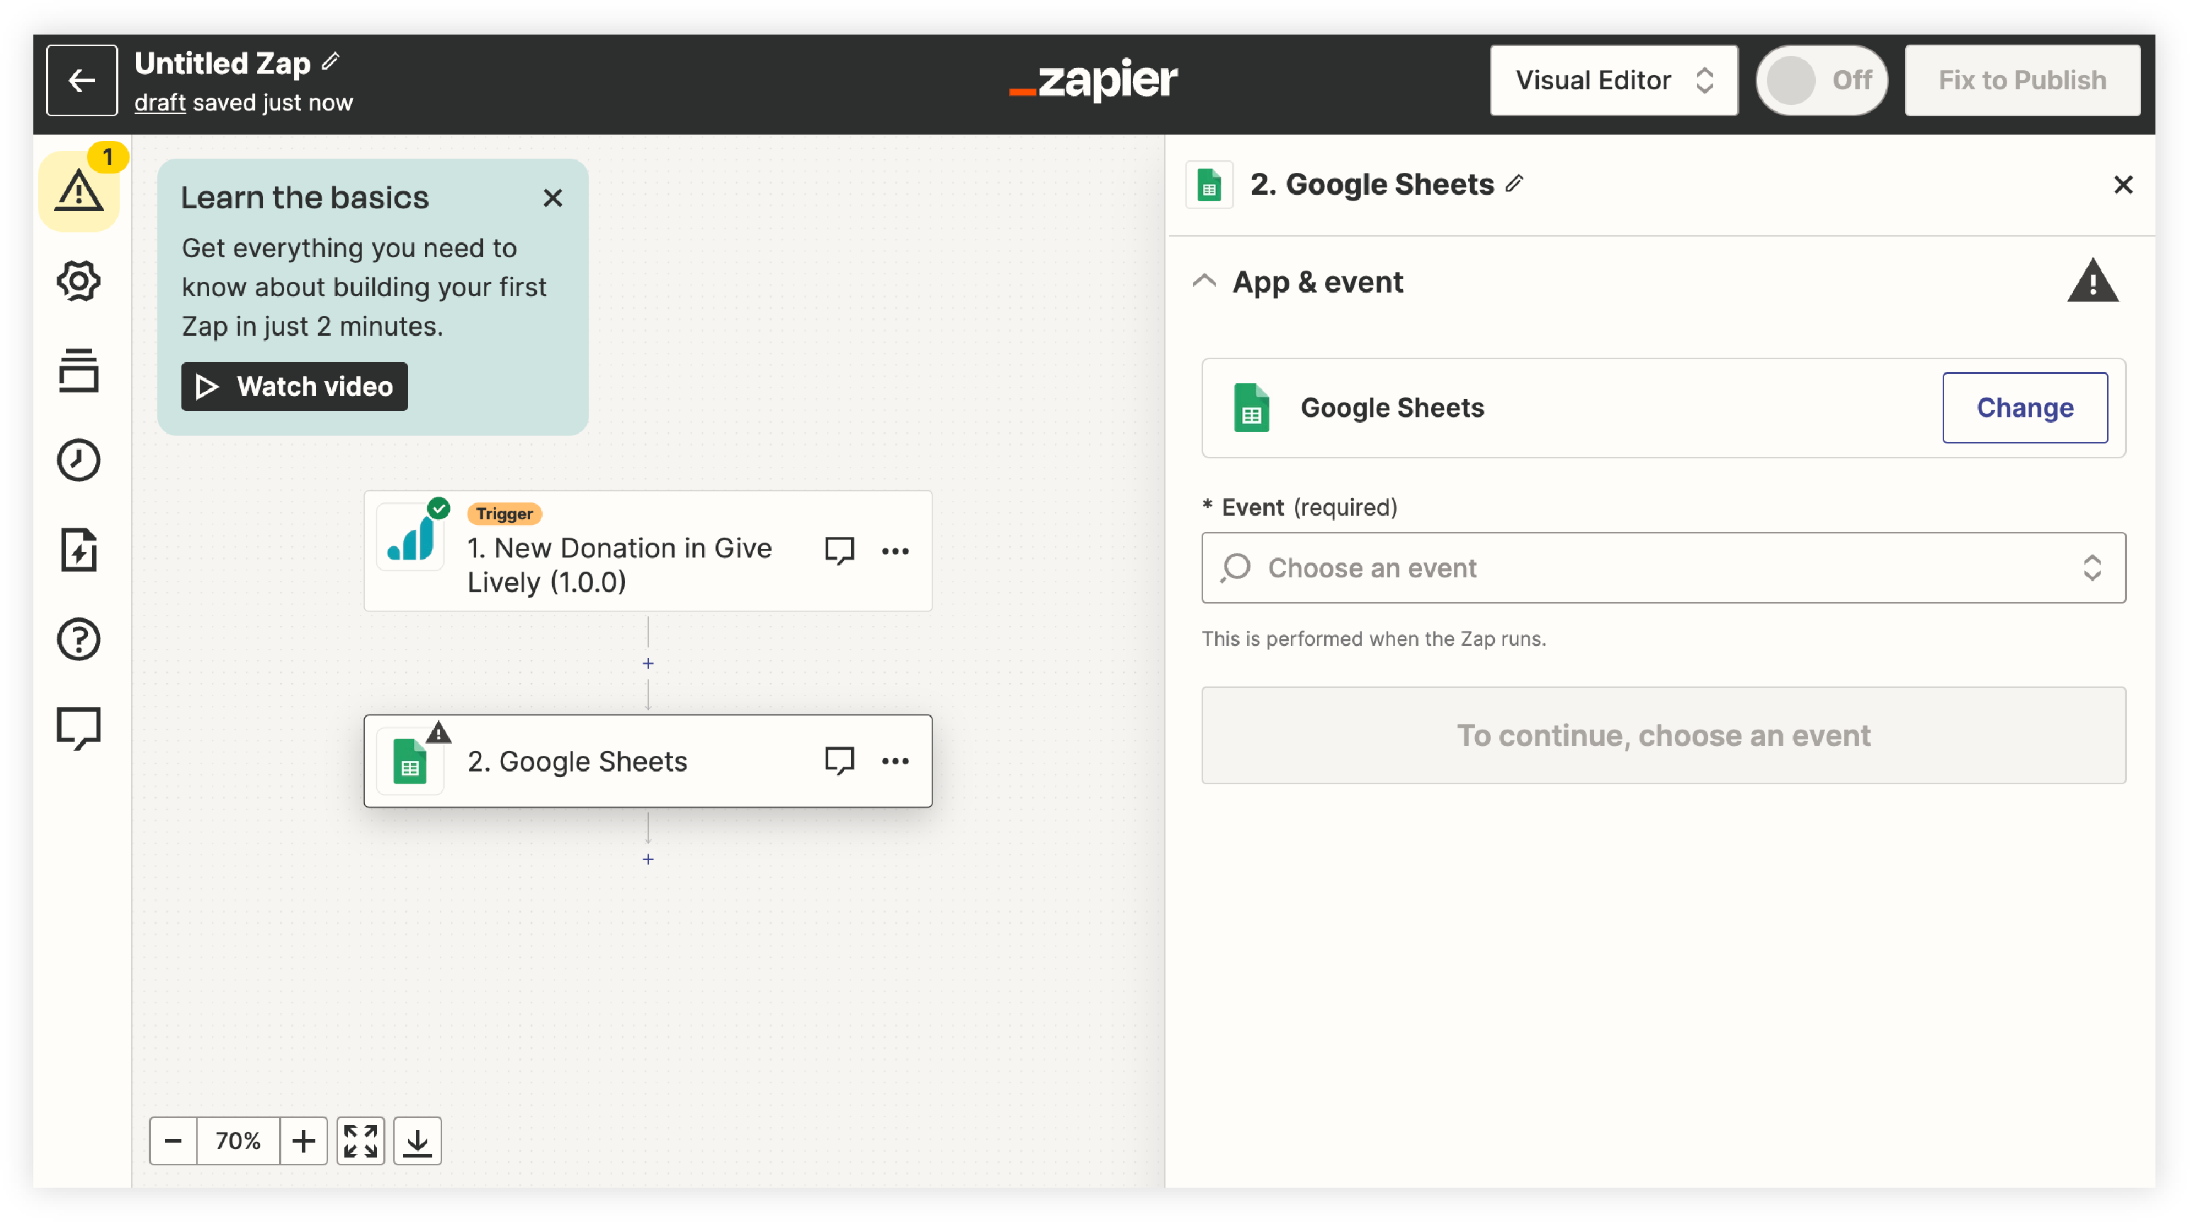Export the Zap canvas image
Screen dimensions: 2190x1222
[417, 1141]
